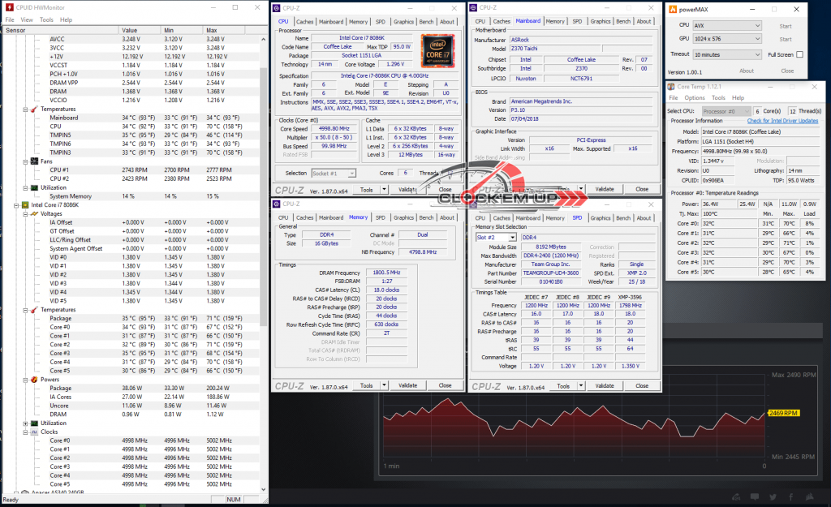The width and height of the screenshot is (831, 507).
Task: Click the CPU-Z title icon of the Mainboard window
Action: pyautogui.click(x=473, y=7)
